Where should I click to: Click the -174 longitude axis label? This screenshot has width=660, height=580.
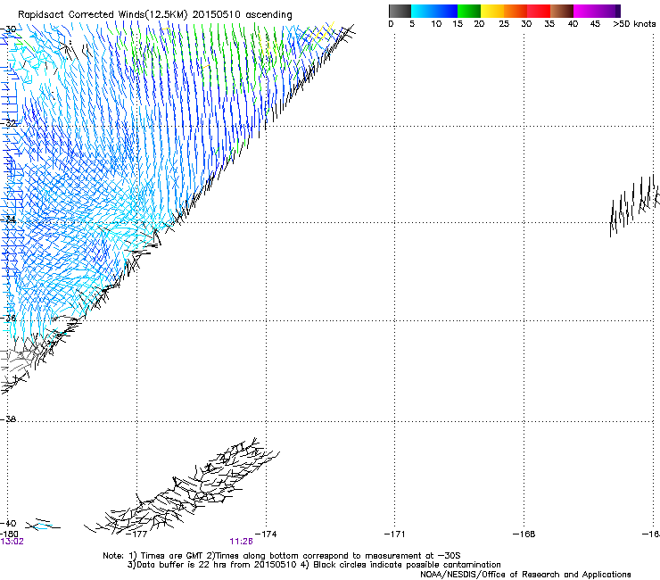pos(266,534)
